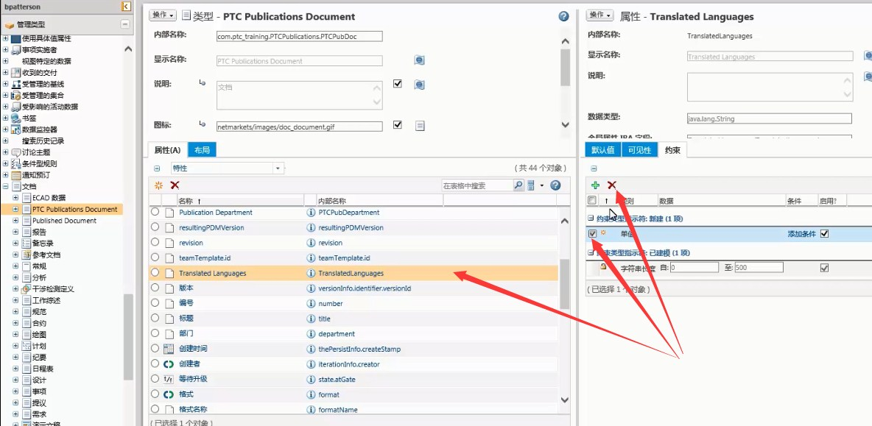The width and height of the screenshot is (872, 426).
Task: Click the 干涉检测定义 icon in tree
Action: pyautogui.click(x=26, y=289)
